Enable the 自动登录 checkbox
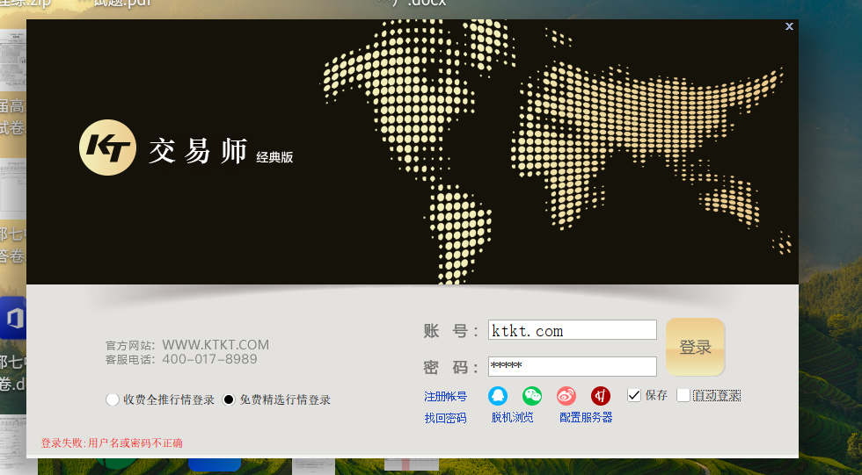The height and width of the screenshot is (475, 862). click(x=683, y=395)
